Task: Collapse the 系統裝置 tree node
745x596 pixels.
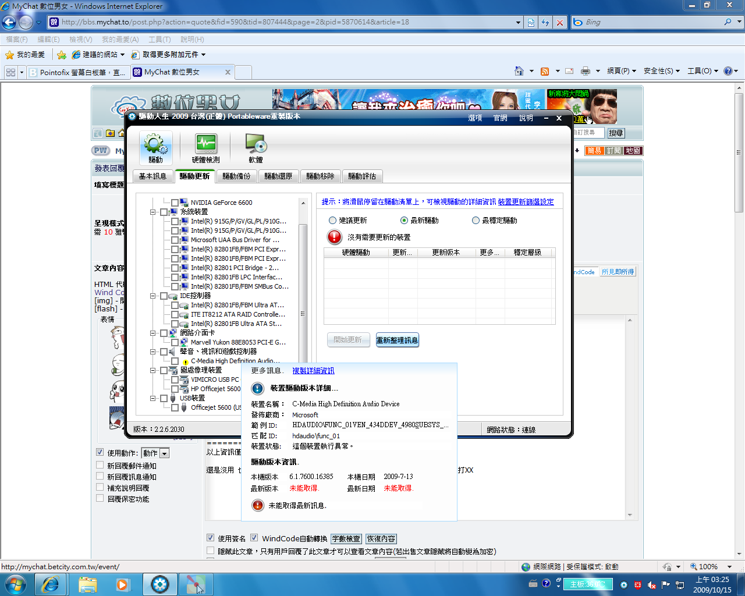Action: coord(153,212)
